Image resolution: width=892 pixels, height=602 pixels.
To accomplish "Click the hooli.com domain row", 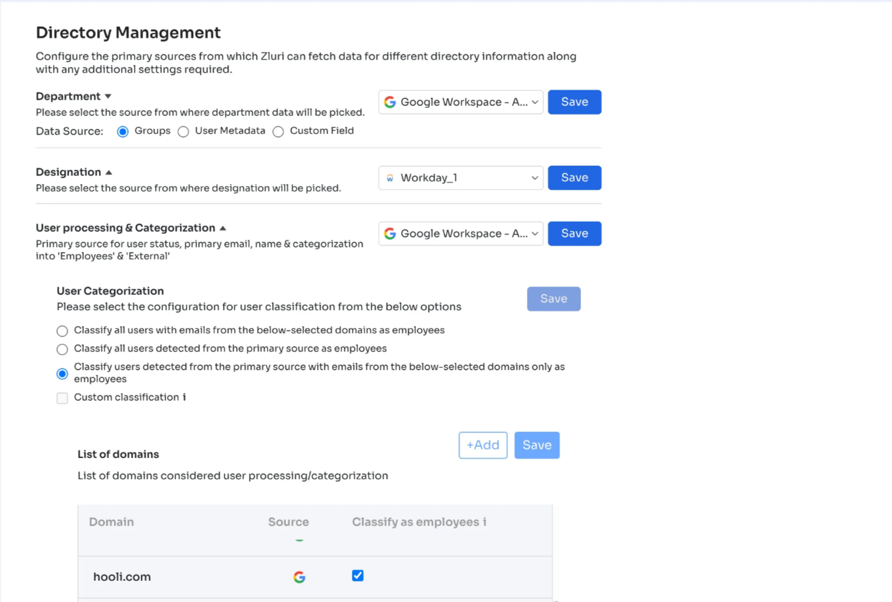I will pyautogui.click(x=122, y=576).
